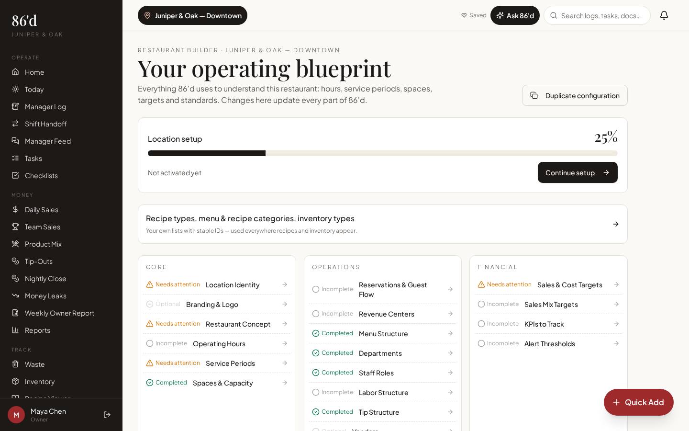Expand the recipe types and categories card arrow
689x431 pixels.
616,224
